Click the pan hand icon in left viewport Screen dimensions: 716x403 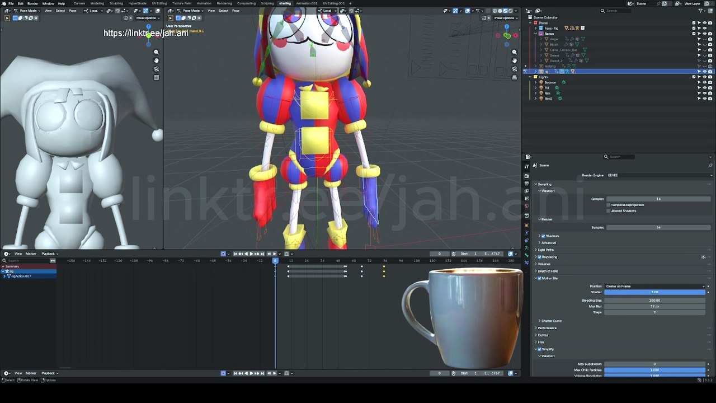click(x=156, y=60)
